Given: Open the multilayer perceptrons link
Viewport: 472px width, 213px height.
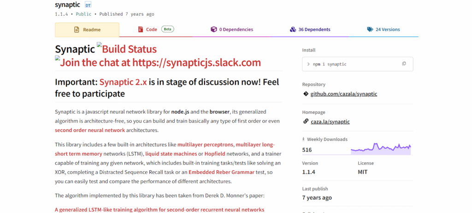Looking at the screenshot, I should 206,144.
